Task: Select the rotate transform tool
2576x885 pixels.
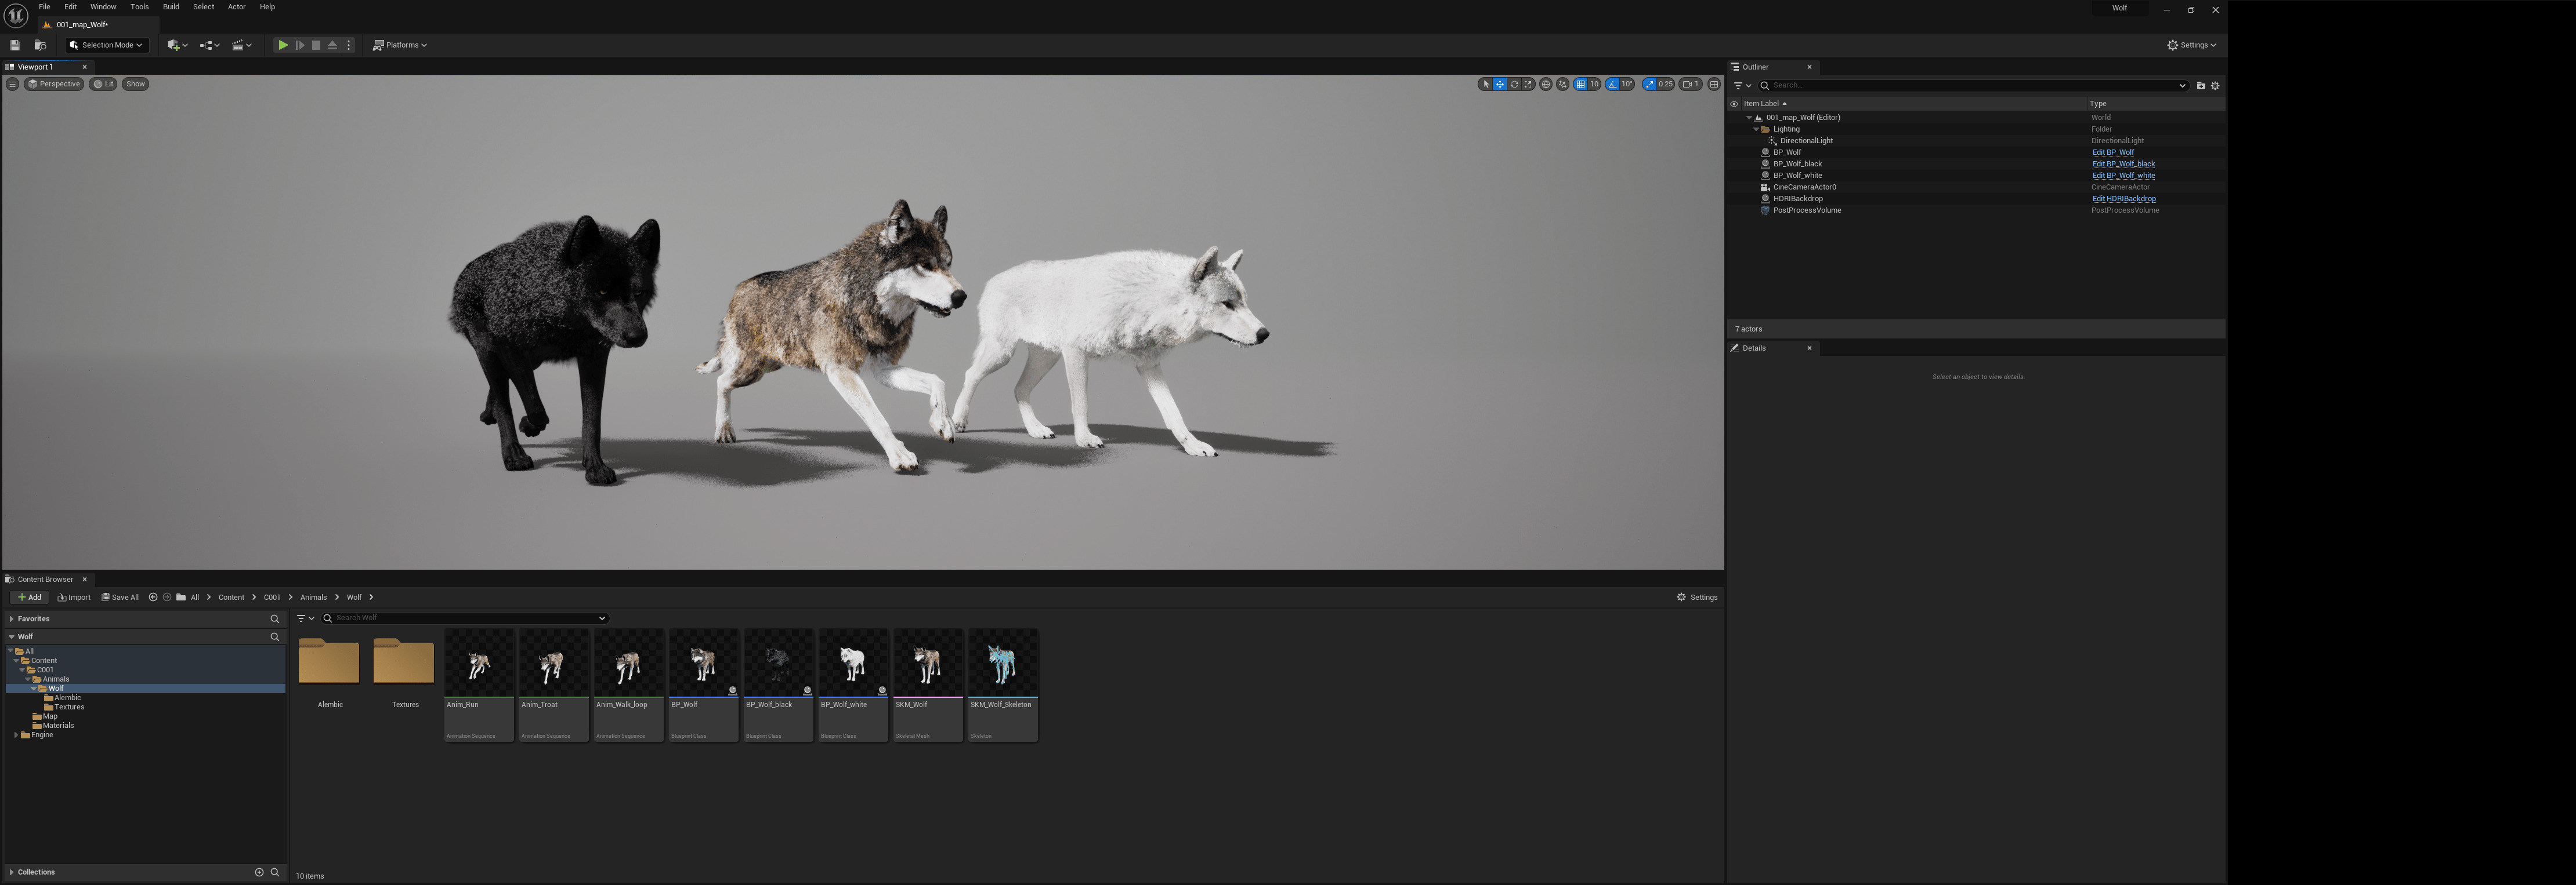Action: 1514,84
